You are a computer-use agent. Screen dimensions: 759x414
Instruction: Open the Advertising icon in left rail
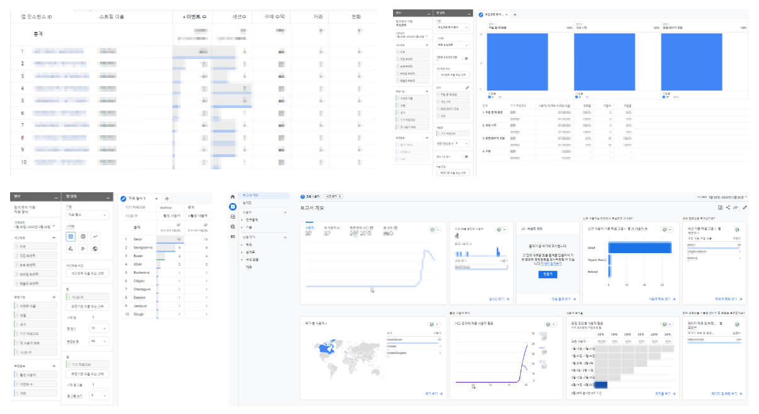pos(233,226)
